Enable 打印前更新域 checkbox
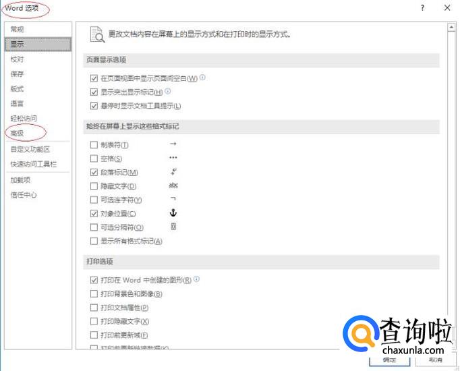Viewport: 460px width, 371px height. tap(94, 335)
